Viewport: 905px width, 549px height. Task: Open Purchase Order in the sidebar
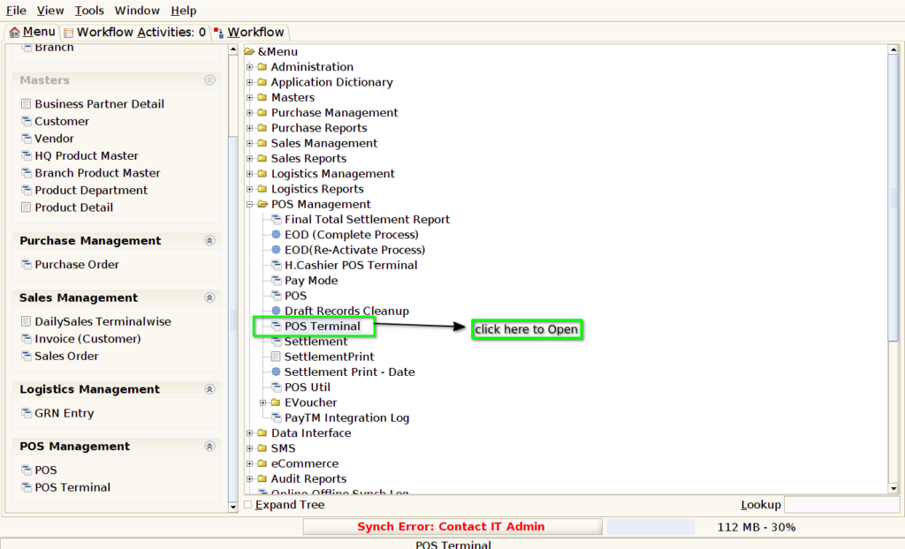[77, 265]
